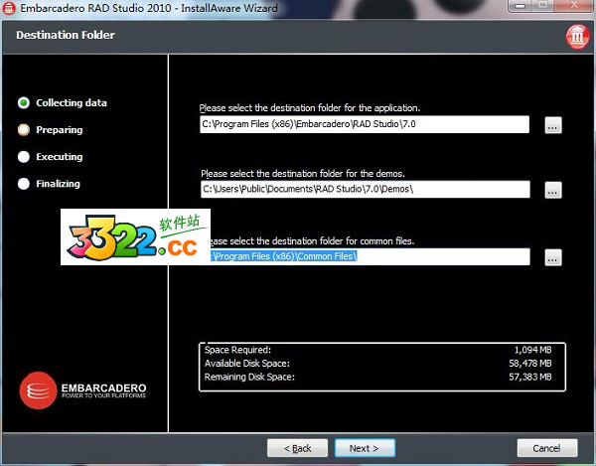Click the '58,478 MB' value
The height and width of the screenshot is (466, 596).
[x=530, y=364]
